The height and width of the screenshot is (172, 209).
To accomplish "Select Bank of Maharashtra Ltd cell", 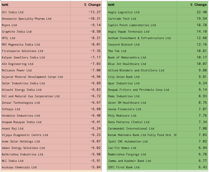I will (x=142, y=58).
